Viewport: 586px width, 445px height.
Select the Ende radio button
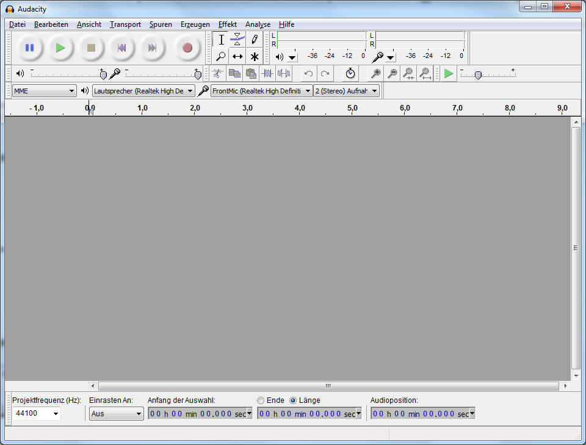tap(261, 400)
